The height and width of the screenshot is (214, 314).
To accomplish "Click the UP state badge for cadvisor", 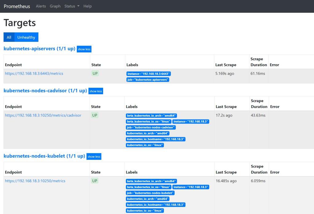I will 95,115.
